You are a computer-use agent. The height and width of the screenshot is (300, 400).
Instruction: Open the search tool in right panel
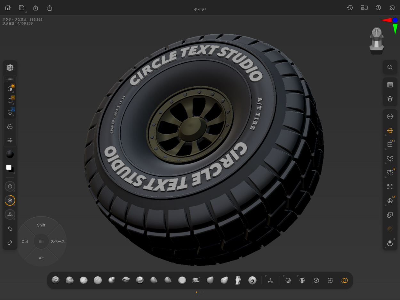[390, 67]
